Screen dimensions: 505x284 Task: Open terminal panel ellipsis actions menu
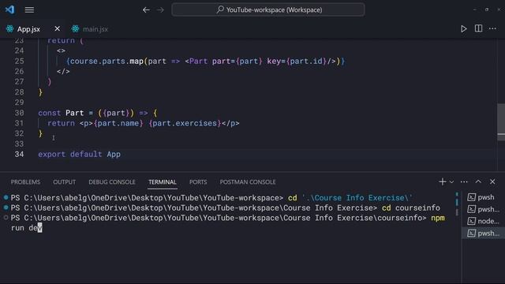pyautogui.click(x=464, y=182)
